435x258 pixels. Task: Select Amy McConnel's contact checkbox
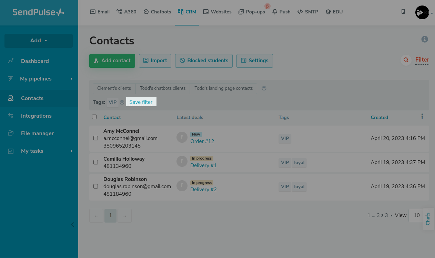point(96,138)
